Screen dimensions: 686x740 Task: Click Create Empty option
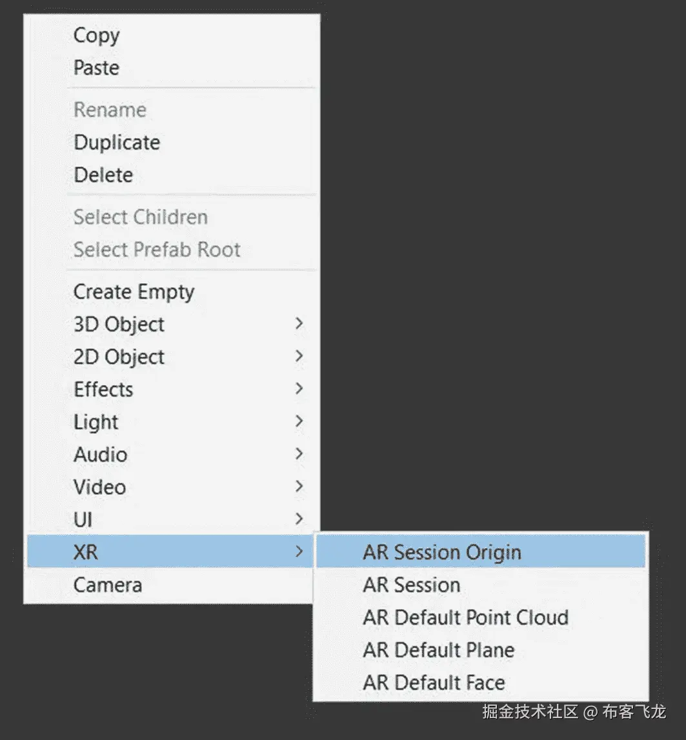(134, 292)
